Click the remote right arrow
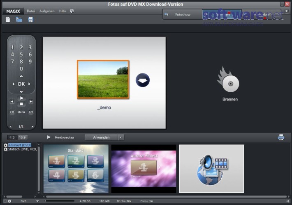The width and height of the screenshot is (292, 205). [x=29, y=84]
